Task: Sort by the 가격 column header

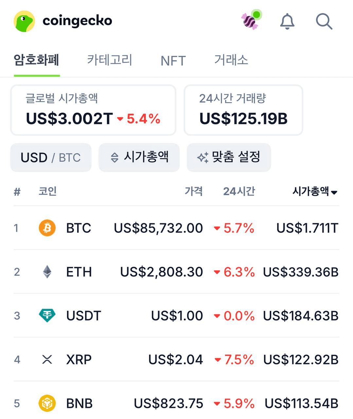Action: [194, 191]
